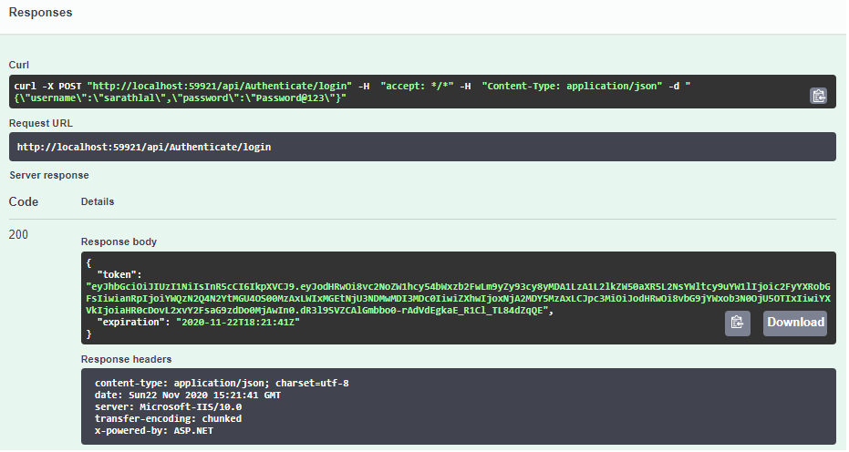Click inside the curl command box
849x452 pixels.
point(422,91)
